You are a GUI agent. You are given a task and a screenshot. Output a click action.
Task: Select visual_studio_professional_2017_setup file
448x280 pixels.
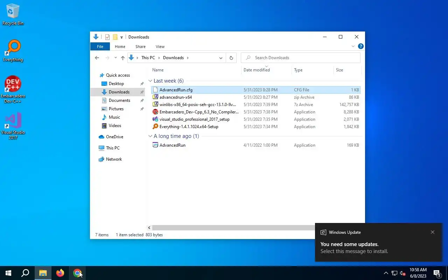click(256, 119)
